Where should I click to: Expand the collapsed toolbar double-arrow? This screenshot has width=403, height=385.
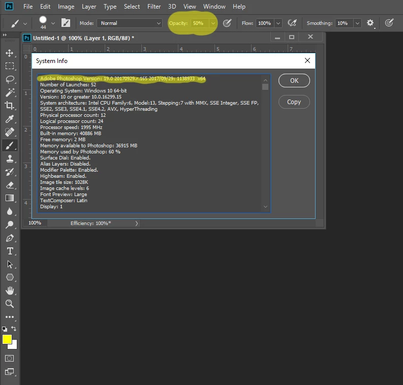[5, 35]
